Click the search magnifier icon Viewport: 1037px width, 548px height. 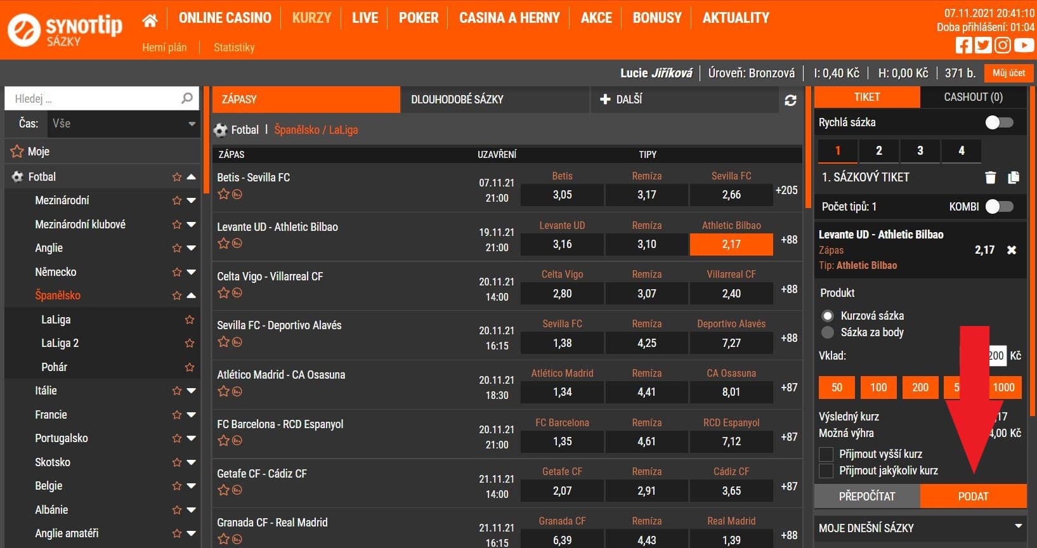click(x=186, y=98)
